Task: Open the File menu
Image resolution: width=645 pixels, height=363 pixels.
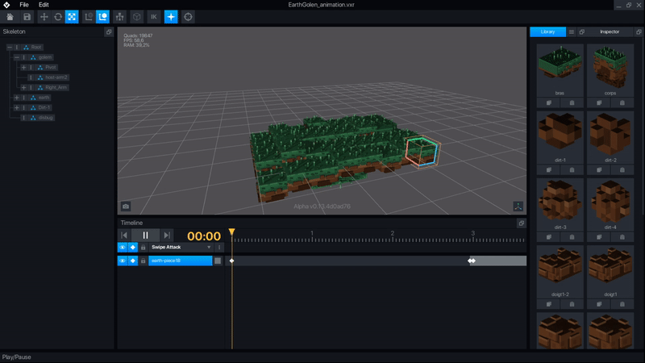Action: pyautogui.click(x=24, y=5)
